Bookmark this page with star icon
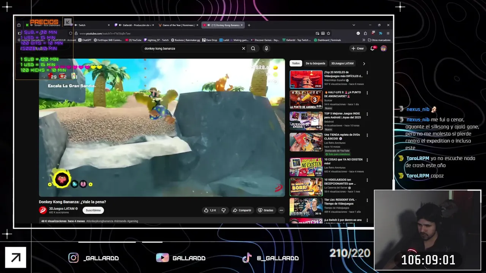 click(x=328, y=33)
